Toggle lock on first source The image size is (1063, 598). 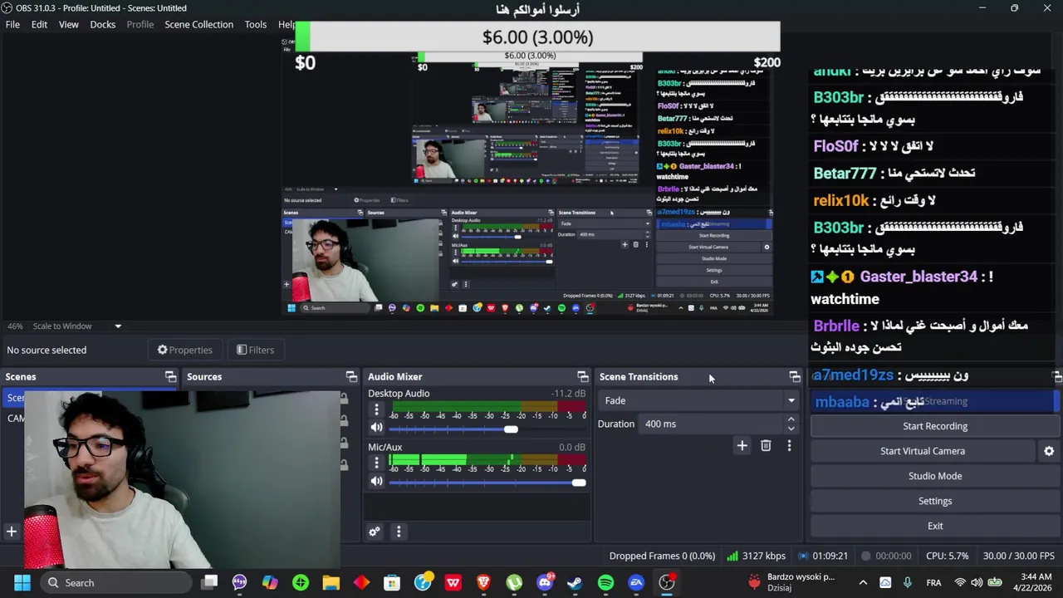tap(344, 399)
